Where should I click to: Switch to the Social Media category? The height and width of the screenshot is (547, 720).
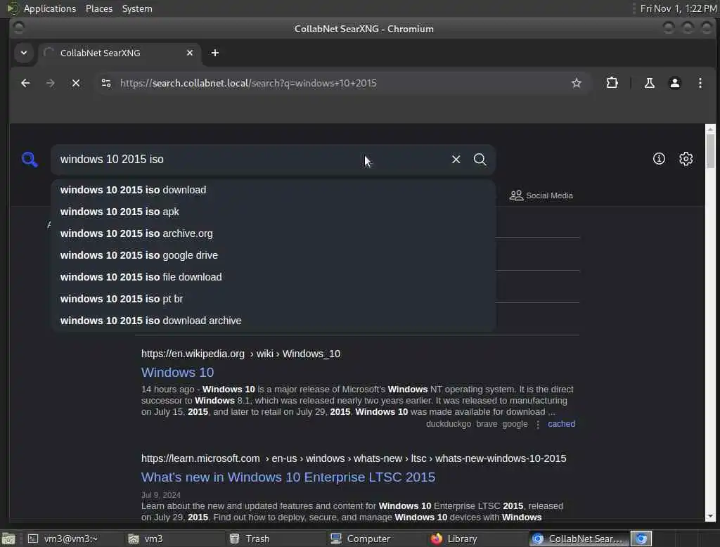point(541,195)
